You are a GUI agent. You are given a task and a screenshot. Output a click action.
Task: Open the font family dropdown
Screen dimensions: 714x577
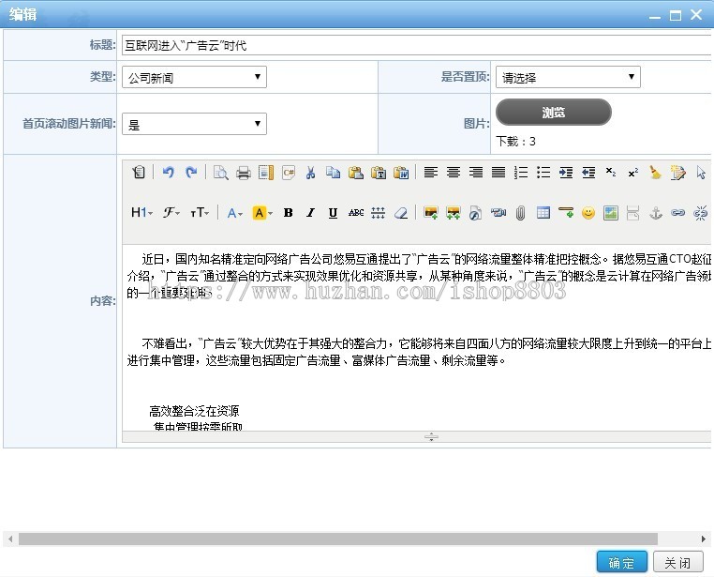(171, 212)
